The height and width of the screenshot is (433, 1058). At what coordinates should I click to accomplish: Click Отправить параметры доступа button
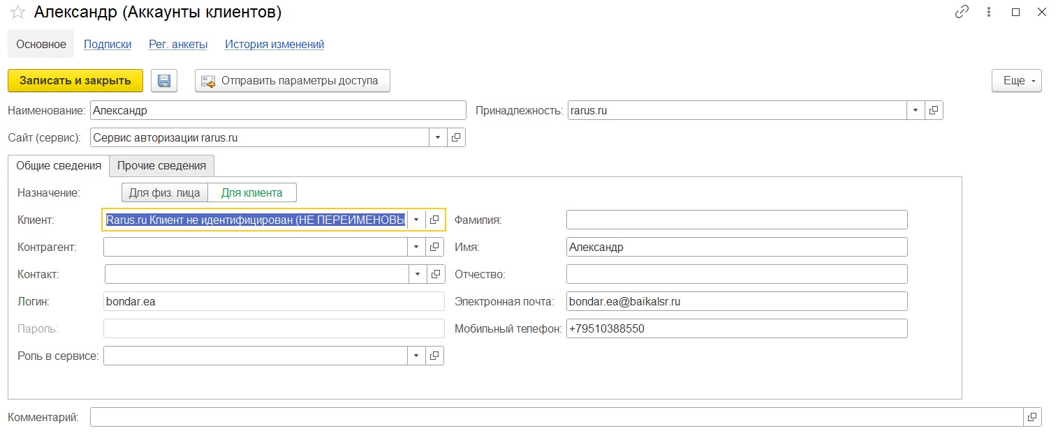tap(292, 81)
